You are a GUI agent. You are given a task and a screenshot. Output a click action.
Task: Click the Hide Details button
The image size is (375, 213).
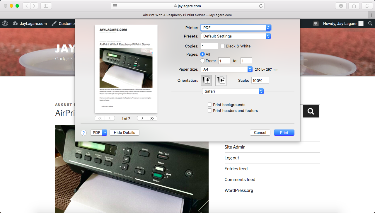(125, 132)
